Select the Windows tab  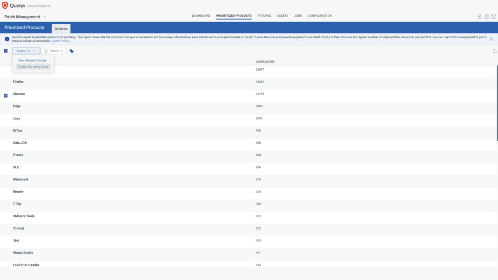61,28
